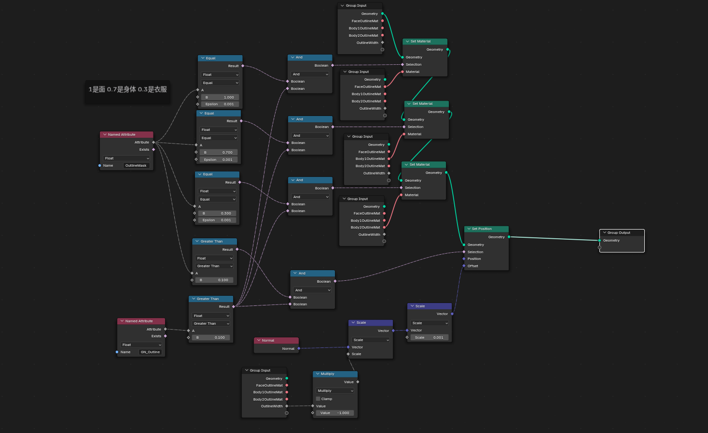Click the B value field showing 0.700
This screenshot has height=433, width=708.
(x=218, y=152)
